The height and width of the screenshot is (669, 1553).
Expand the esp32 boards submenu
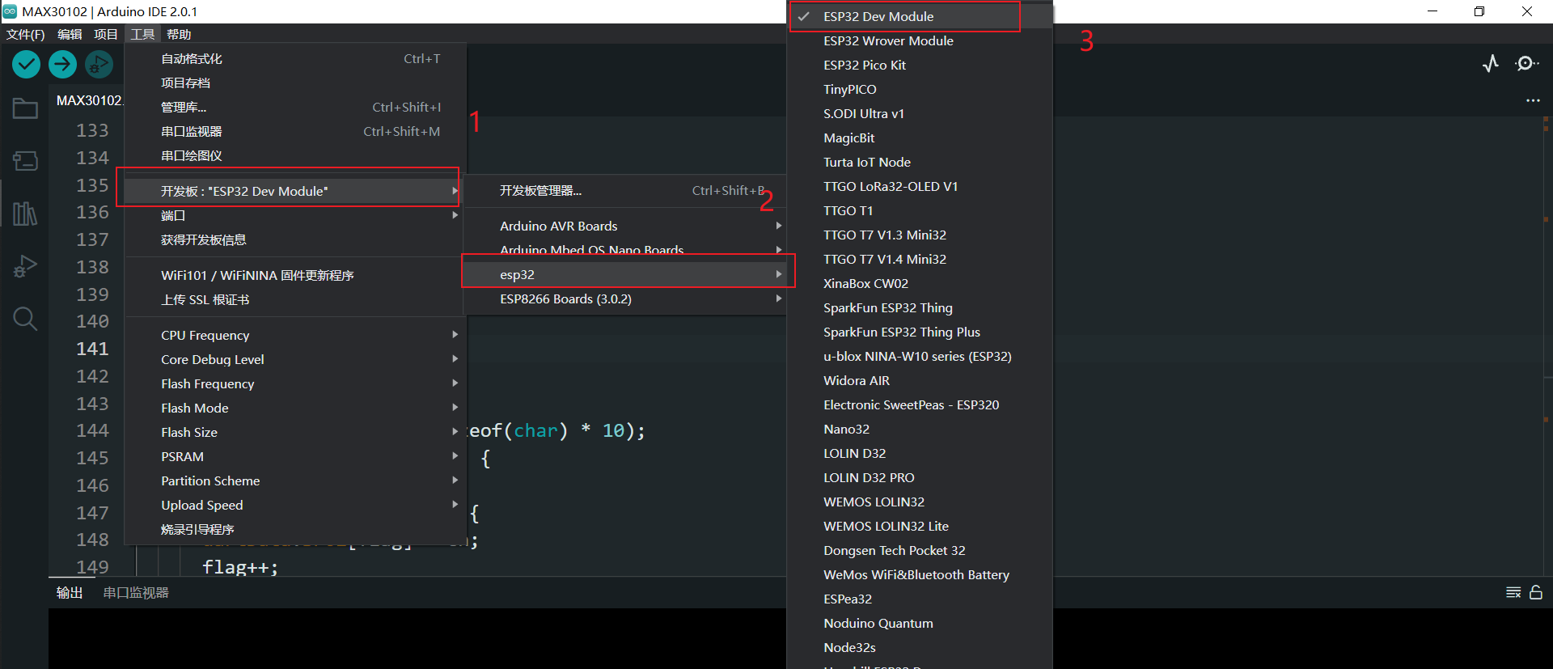[x=624, y=274]
